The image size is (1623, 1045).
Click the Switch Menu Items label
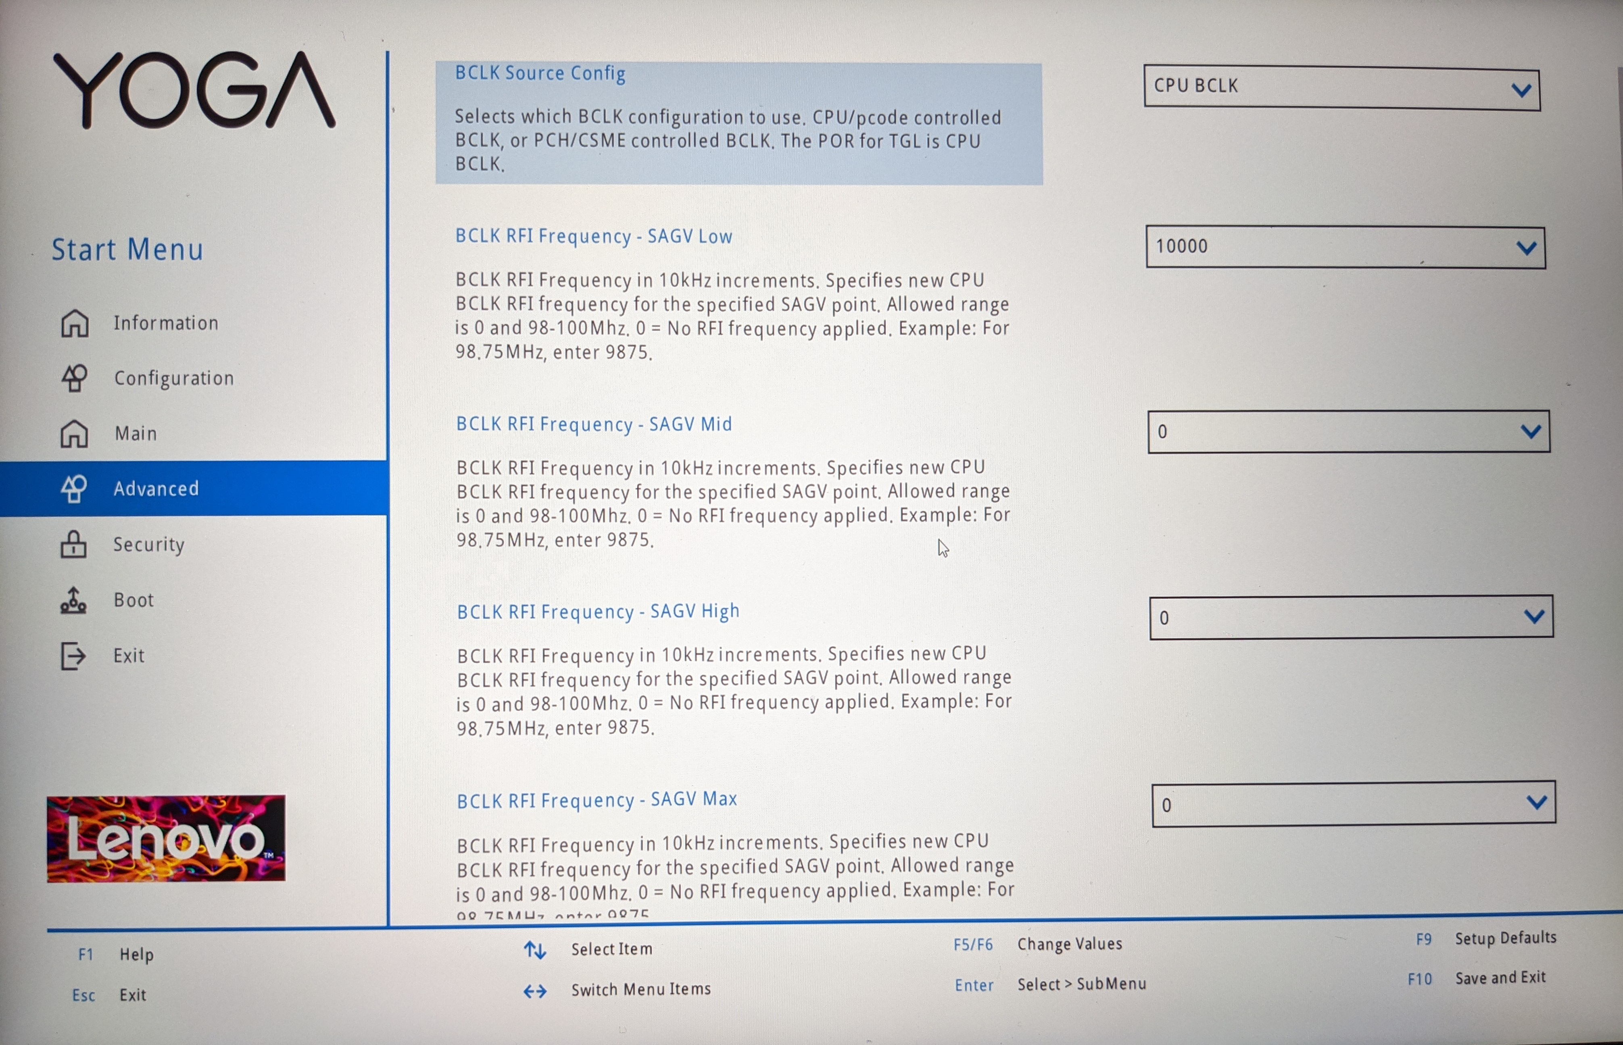[x=641, y=989]
